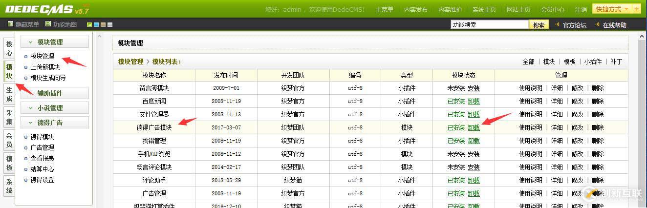The width and height of the screenshot is (647, 208).
Task: Click the bullet icon before 德得模块
Action: [26, 137]
